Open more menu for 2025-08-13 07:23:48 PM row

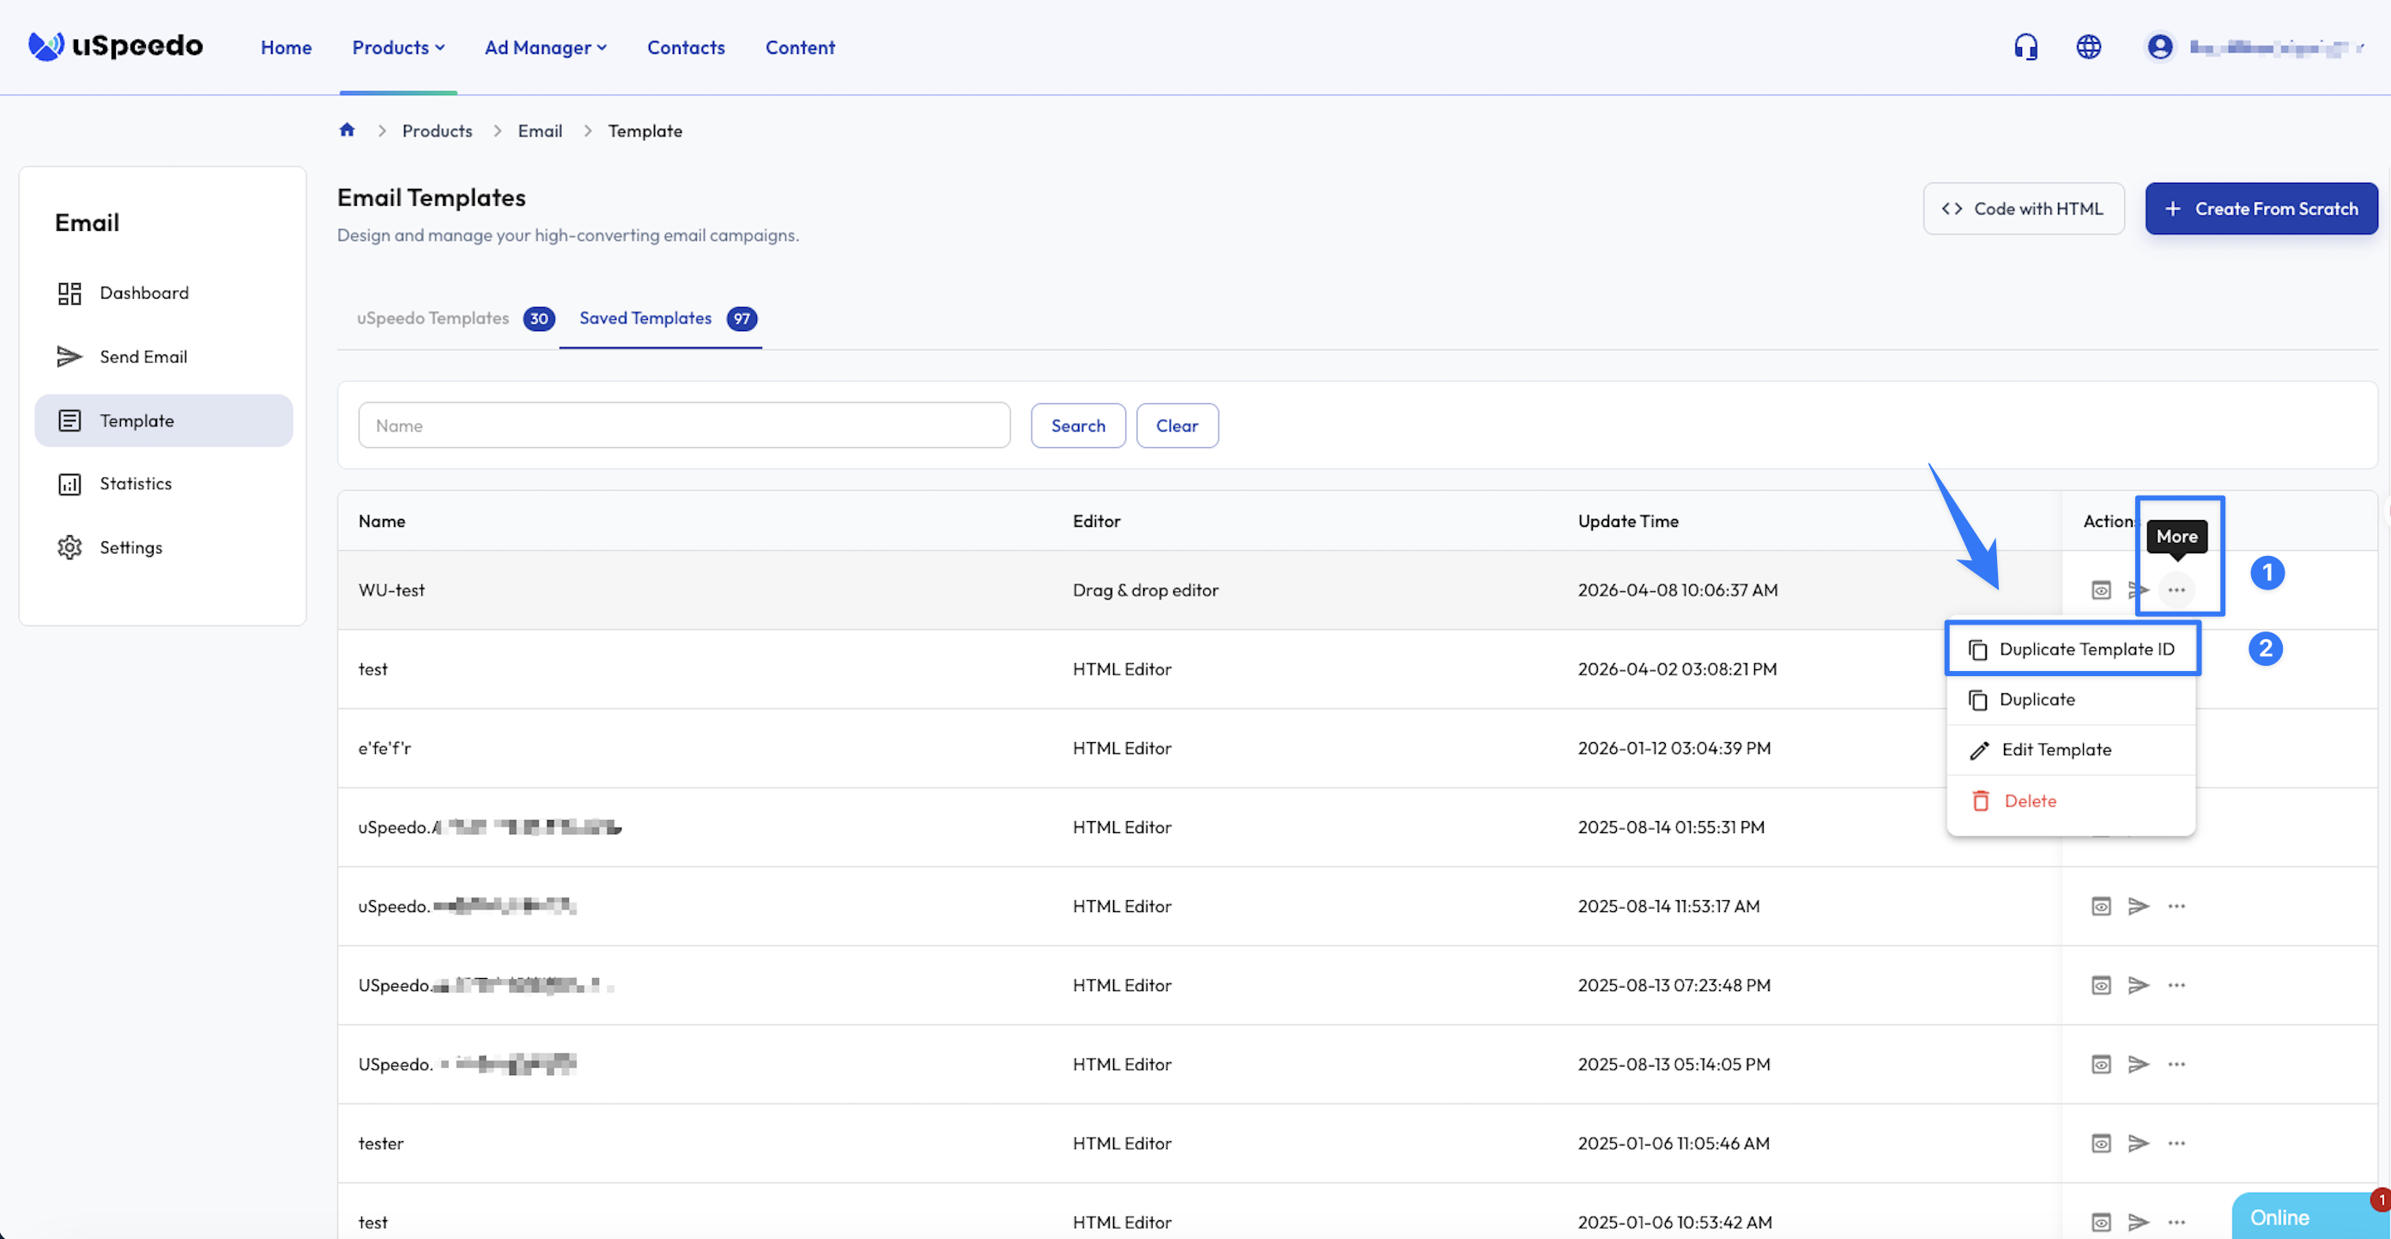click(x=2176, y=986)
